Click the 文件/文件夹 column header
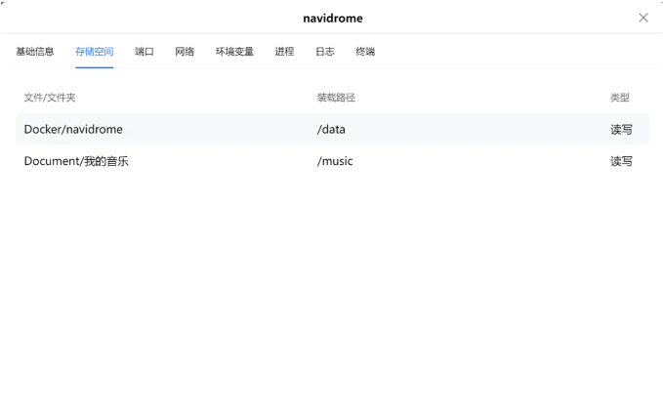Image resolution: width=663 pixels, height=409 pixels. (50, 98)
